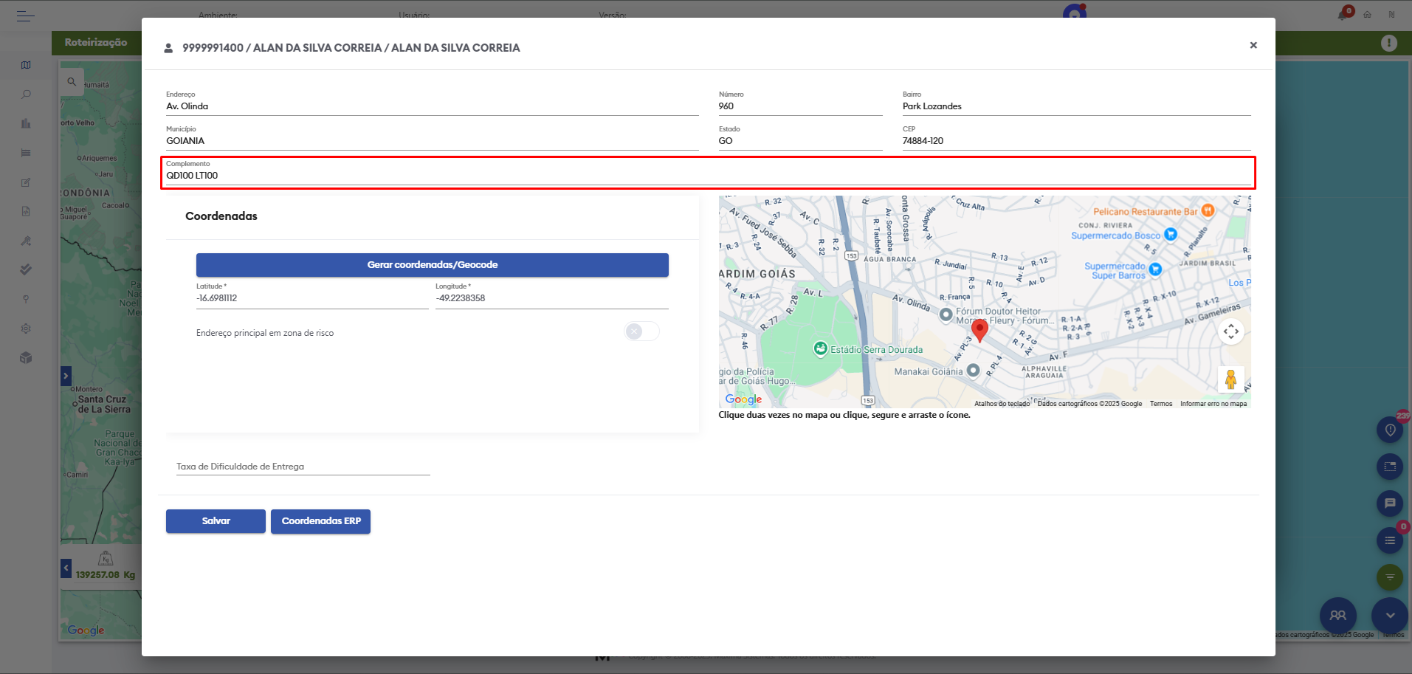Click the red location pin on map
1412x674 pixels.
[979, 330]
